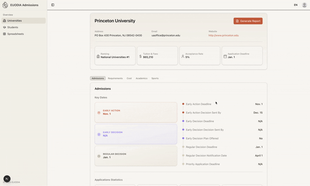Click the April 1 date value
Viewport: 310px width, 186px height.
259,155
